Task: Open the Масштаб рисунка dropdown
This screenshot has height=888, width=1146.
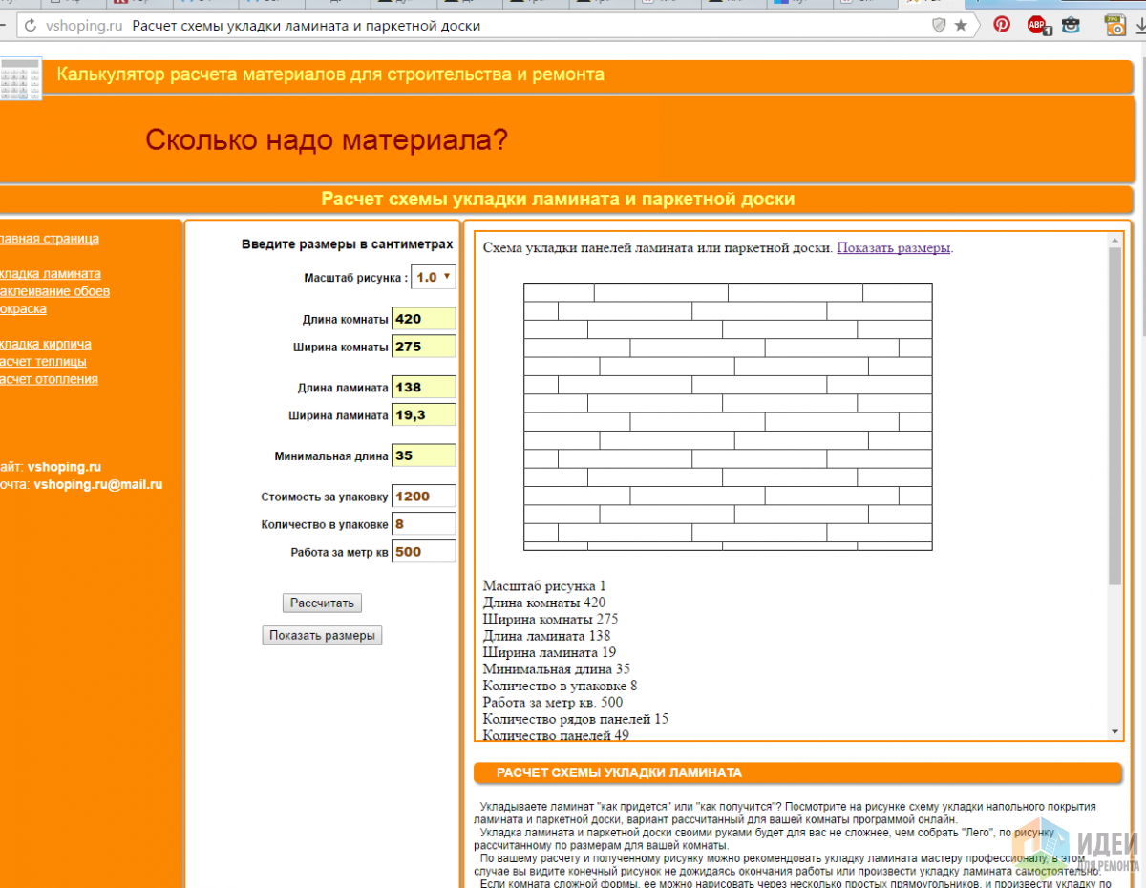Action: [433, 277]
